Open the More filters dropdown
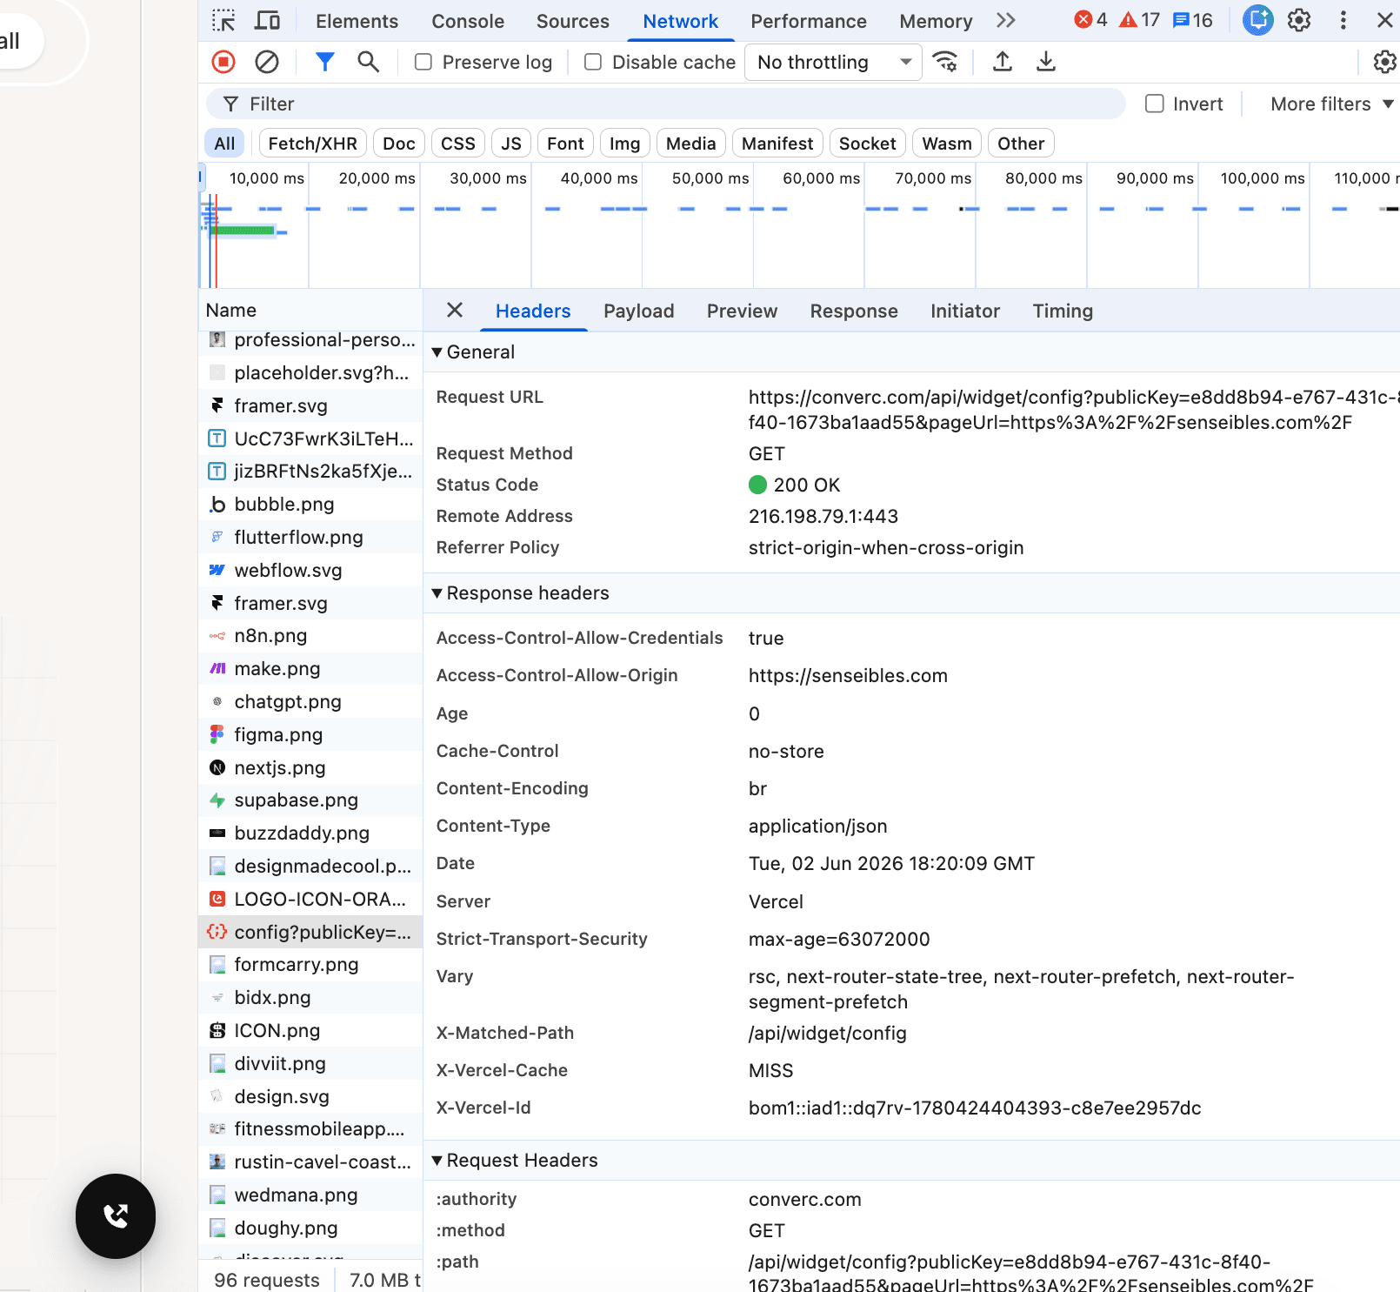 click(x=1331, y=104)
